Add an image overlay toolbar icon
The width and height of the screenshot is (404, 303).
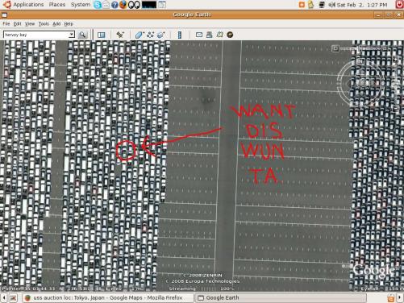point(161,35)
